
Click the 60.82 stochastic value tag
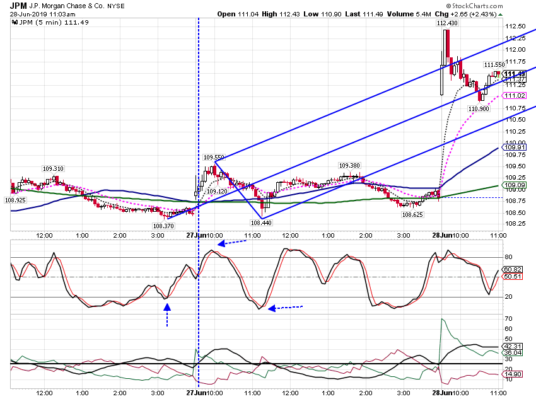pos(513,270)
